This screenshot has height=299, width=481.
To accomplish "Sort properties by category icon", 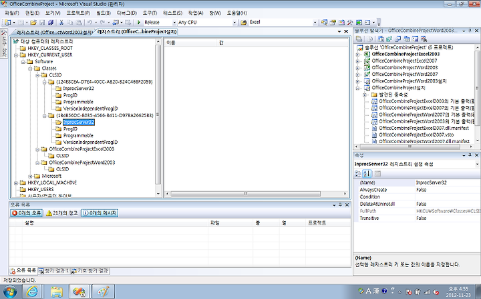I will [358, 174].
